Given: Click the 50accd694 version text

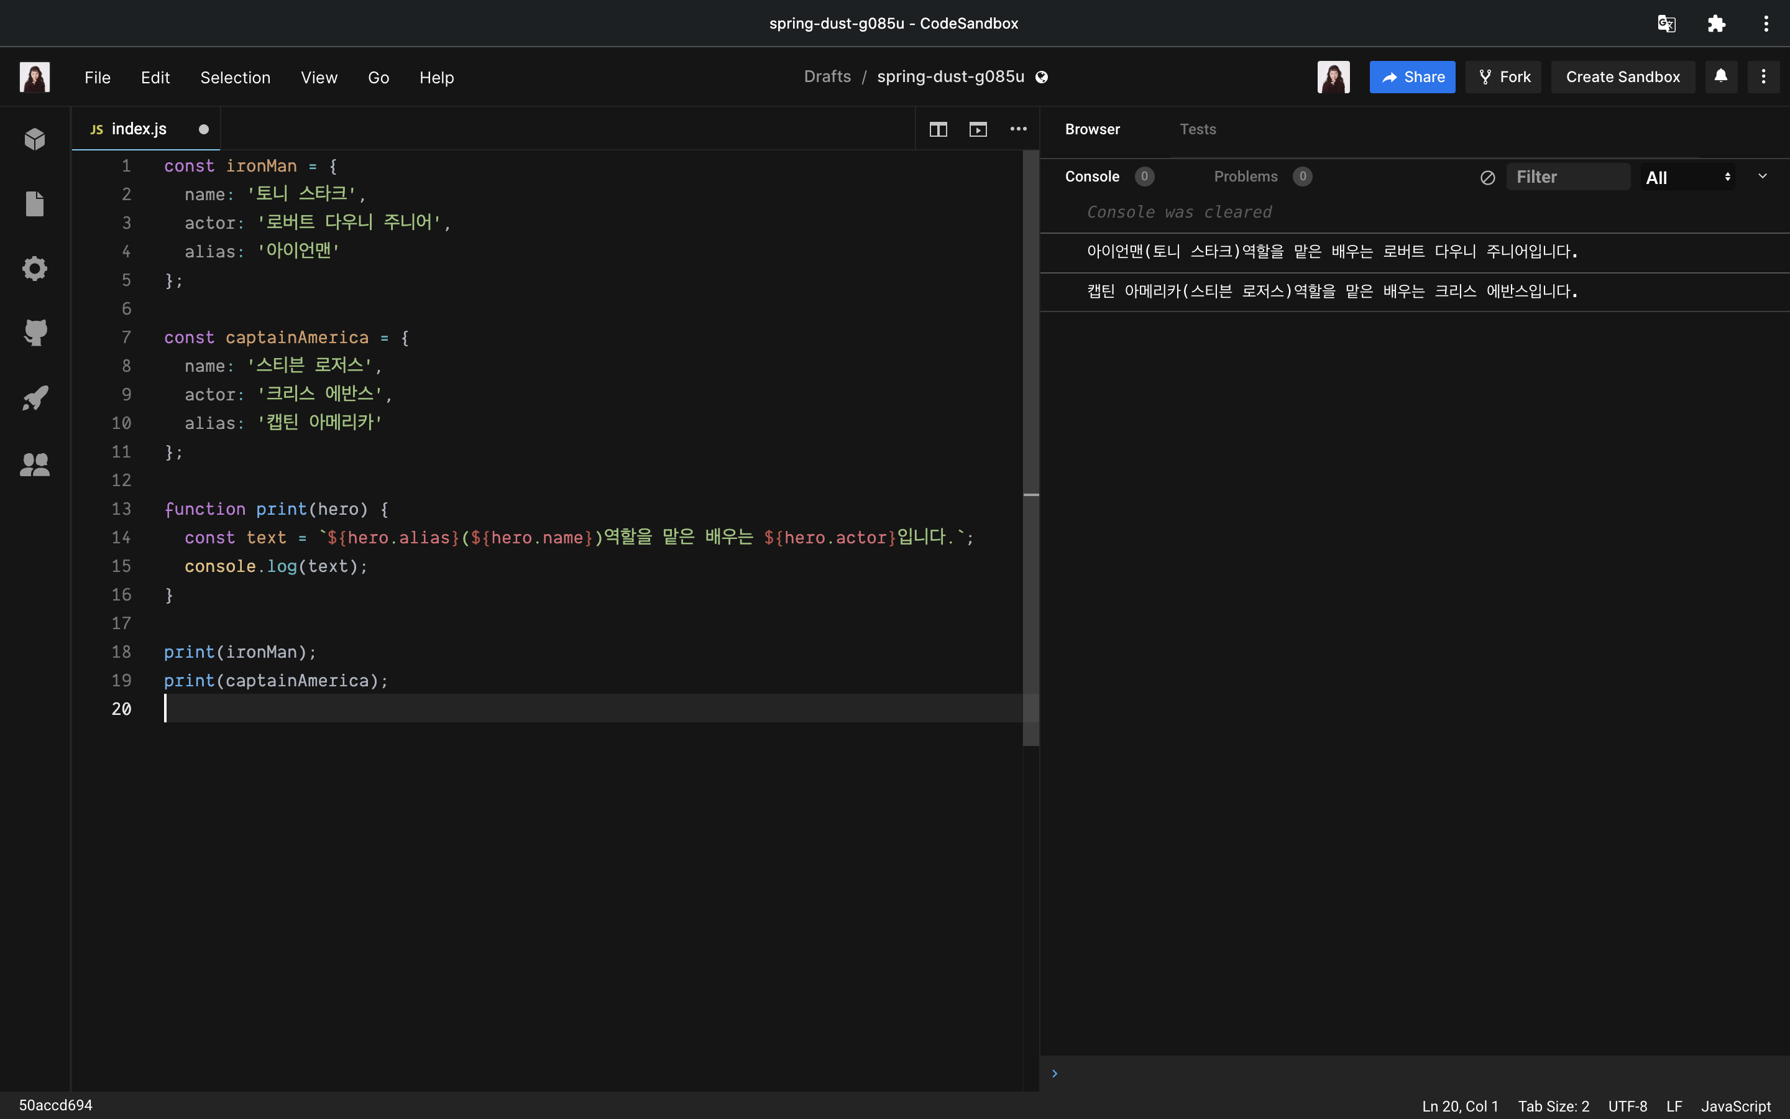Looking at the screenshot, I should (x=55, y=1106).
